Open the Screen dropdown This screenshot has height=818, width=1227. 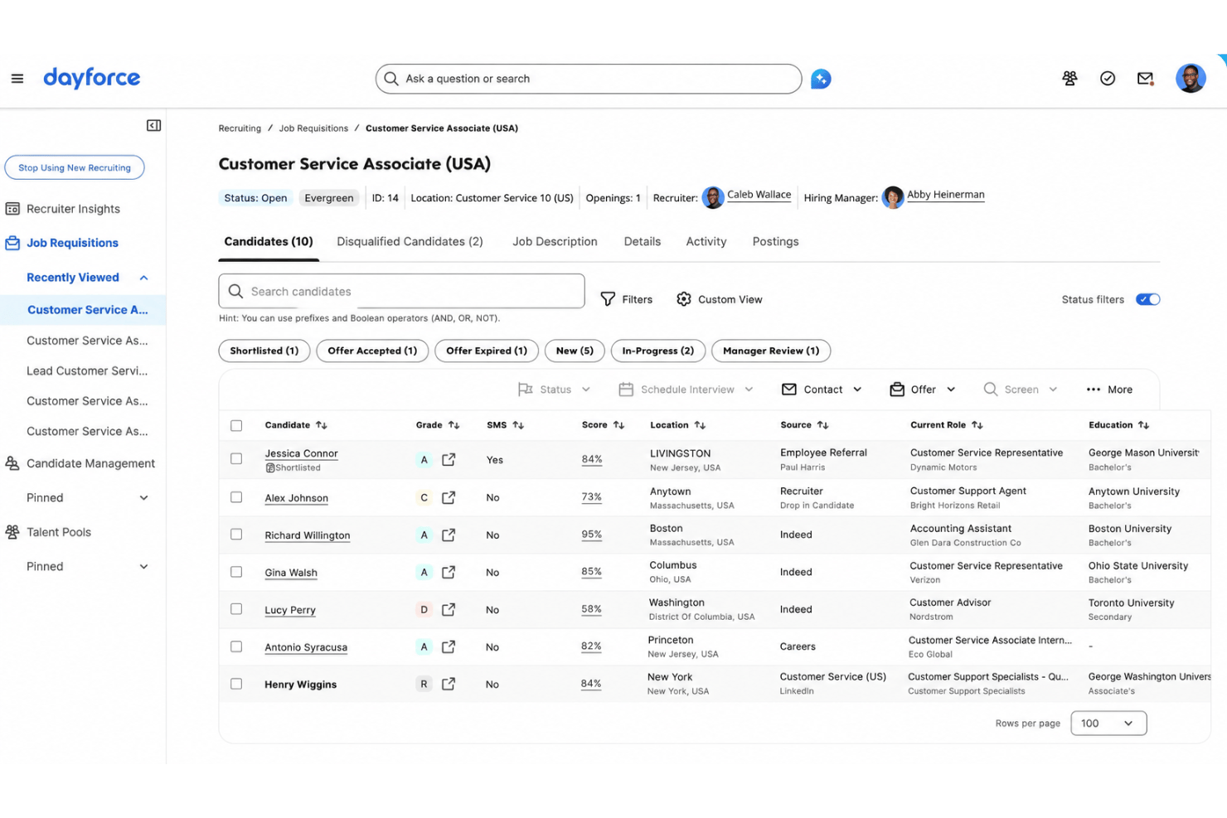pos(1021,390)
